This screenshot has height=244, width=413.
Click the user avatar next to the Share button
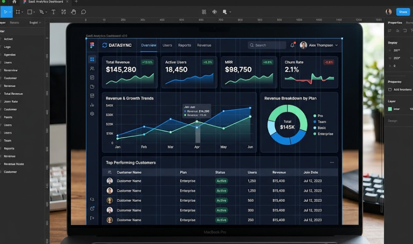(x=388, y=12)
